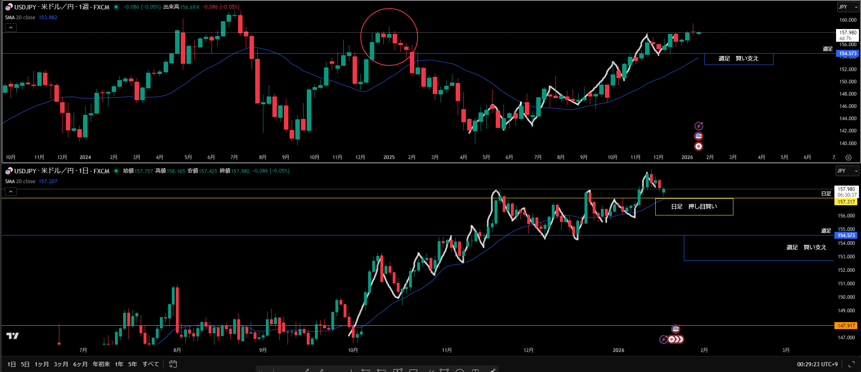
Task: Click the TradingView logo on the daily chart
Action: point(13,336)
